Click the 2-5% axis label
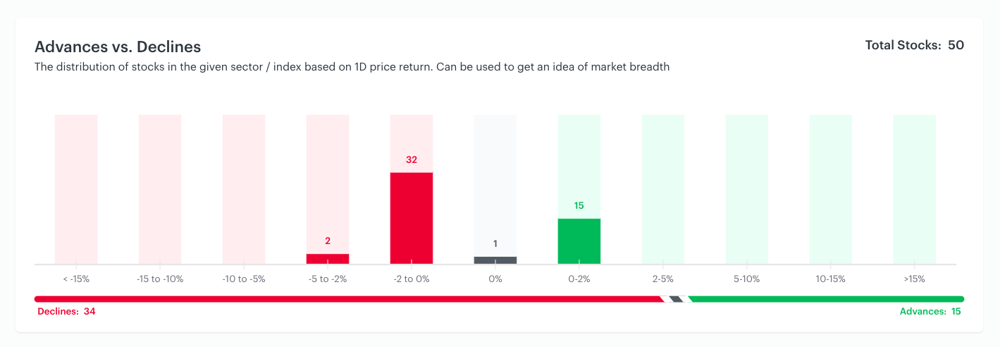Viewport: 1000px width, 347px height. tap(663, 279)
